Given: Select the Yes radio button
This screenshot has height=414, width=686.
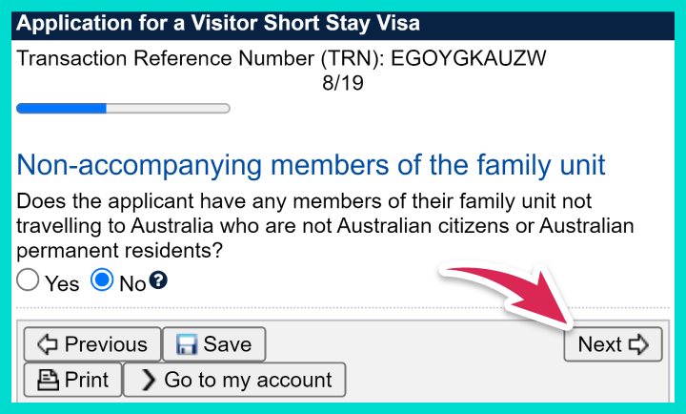Looking at the screenshot, I should [x=29, y=280].
